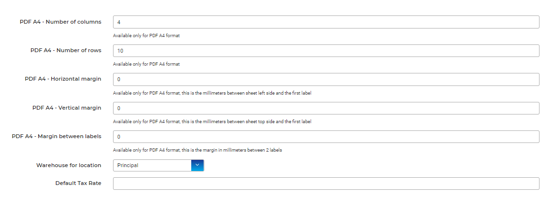Select the 'PDF A4 - Horizontal margin' label
554x199 pixels.
(63, 79)
